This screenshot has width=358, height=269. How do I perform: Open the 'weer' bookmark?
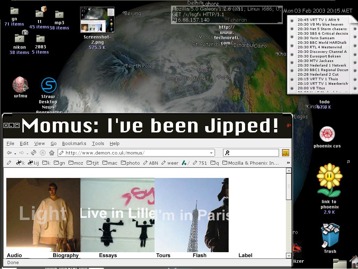pyautogui.click(x=170, y=163)
